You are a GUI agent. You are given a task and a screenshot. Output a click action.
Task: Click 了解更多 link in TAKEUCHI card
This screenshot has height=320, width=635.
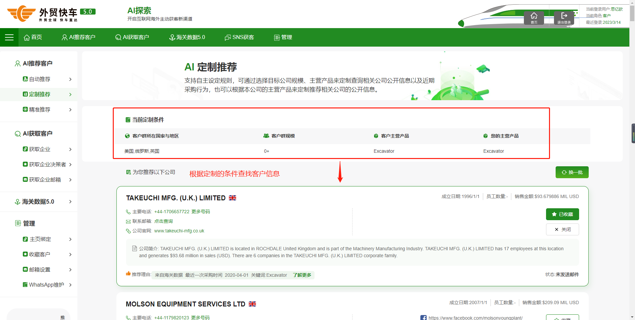[302, 275]
